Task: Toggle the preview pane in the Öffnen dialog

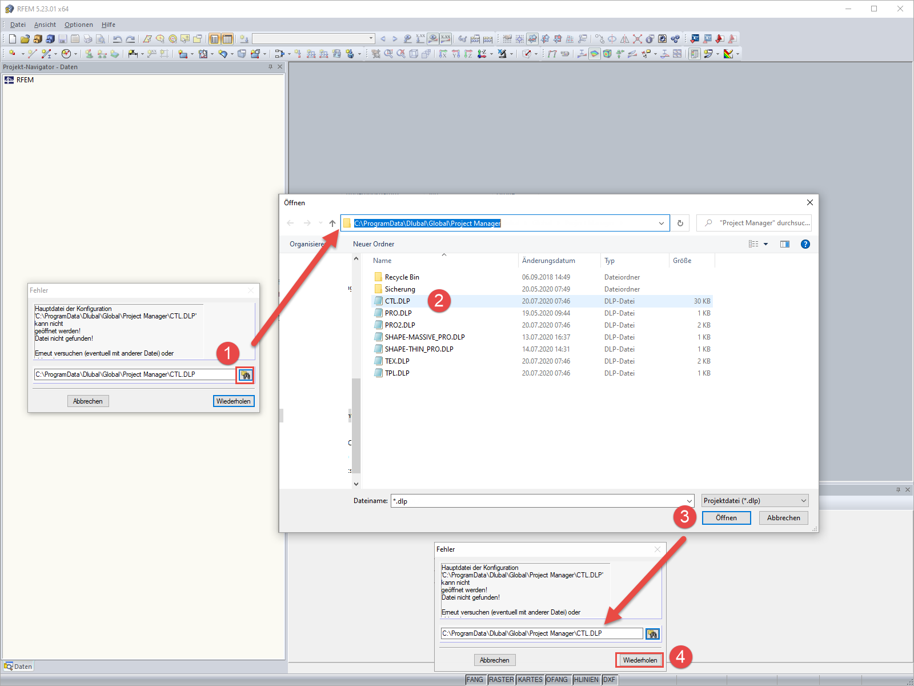Action: pyautogui.click(x=784, y=244)
